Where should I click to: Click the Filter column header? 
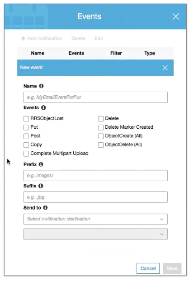point(116,53)
